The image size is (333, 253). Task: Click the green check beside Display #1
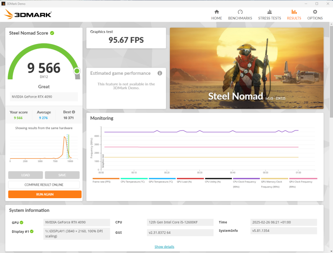[x=32, y=231]
